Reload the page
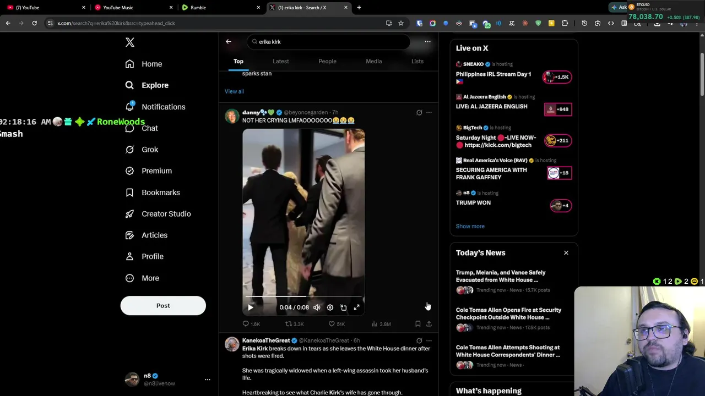Viewport: 705px width, 396px height. click(x=34, y=23)
